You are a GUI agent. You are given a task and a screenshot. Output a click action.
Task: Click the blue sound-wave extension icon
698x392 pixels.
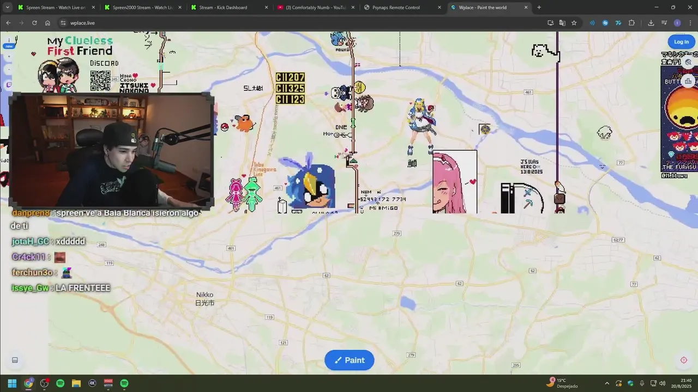tap(592, 23)
